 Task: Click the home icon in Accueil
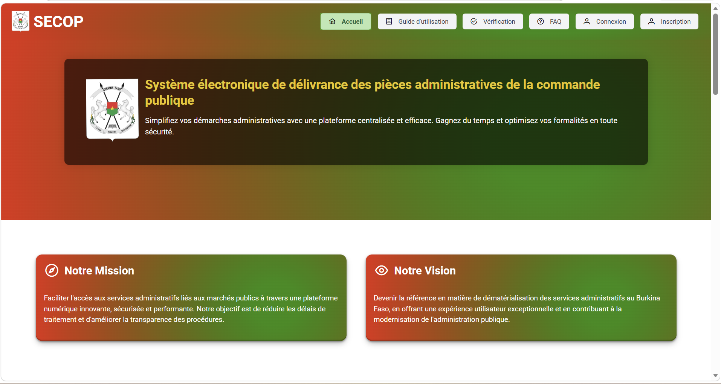tap(332, 21)
